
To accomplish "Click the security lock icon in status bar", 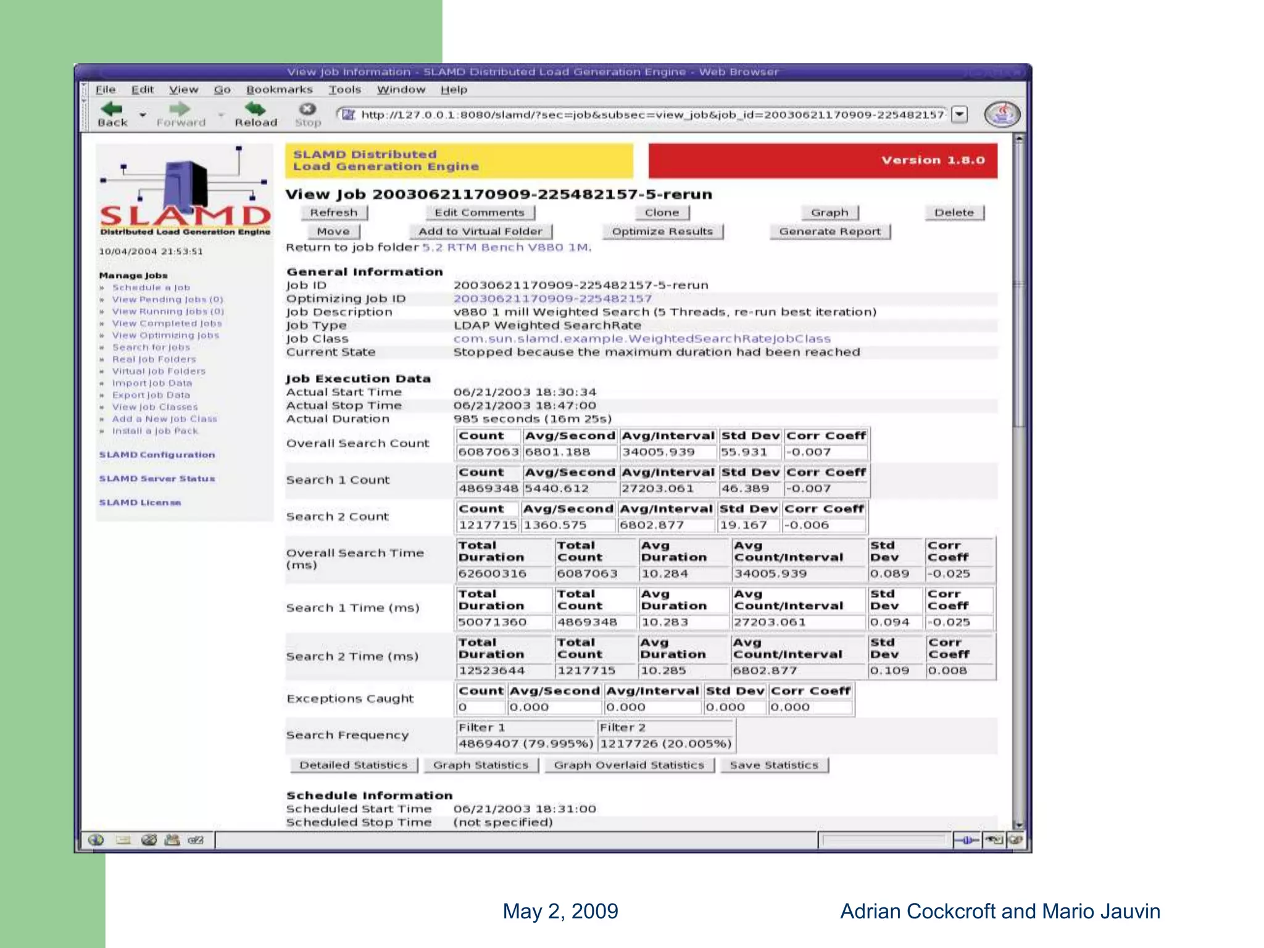I will pyautogui.click(x=1015, y=839).
